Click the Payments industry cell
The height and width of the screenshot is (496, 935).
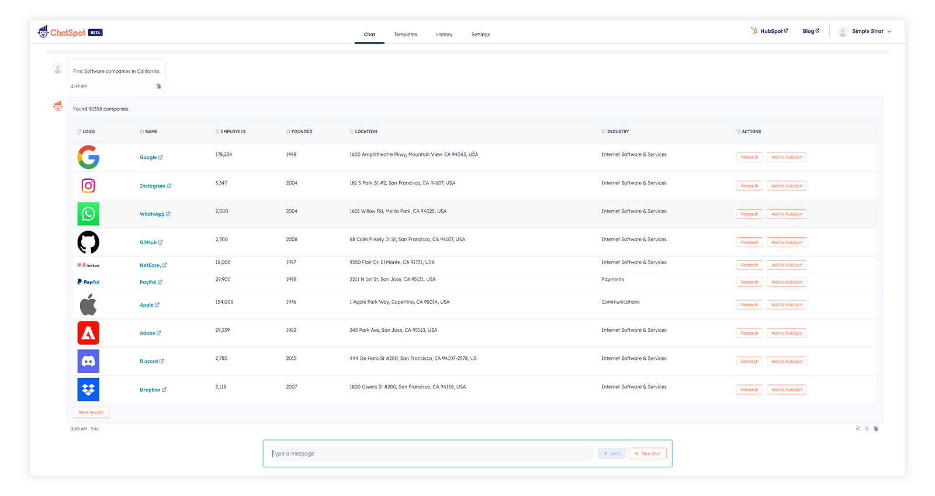pyautogui.click(x=613, y=279)
